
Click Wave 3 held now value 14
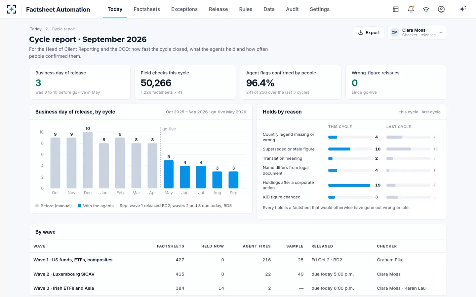221,288
